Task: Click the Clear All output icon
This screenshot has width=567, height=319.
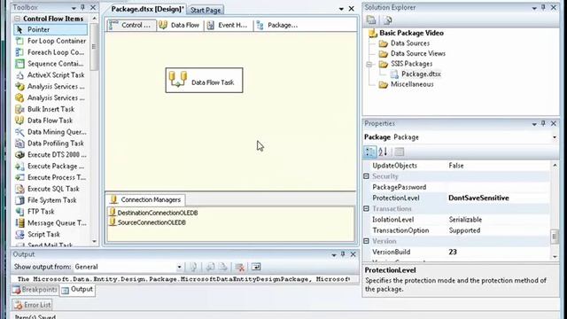Action: pyautogui.click(x=239, y=268)
